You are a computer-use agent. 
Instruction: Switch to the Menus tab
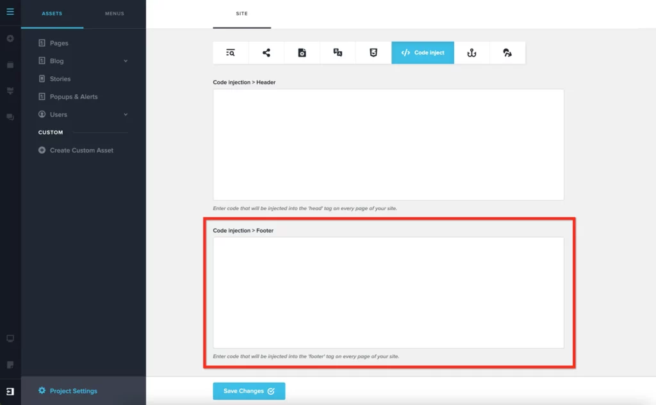tap(115, 13)
